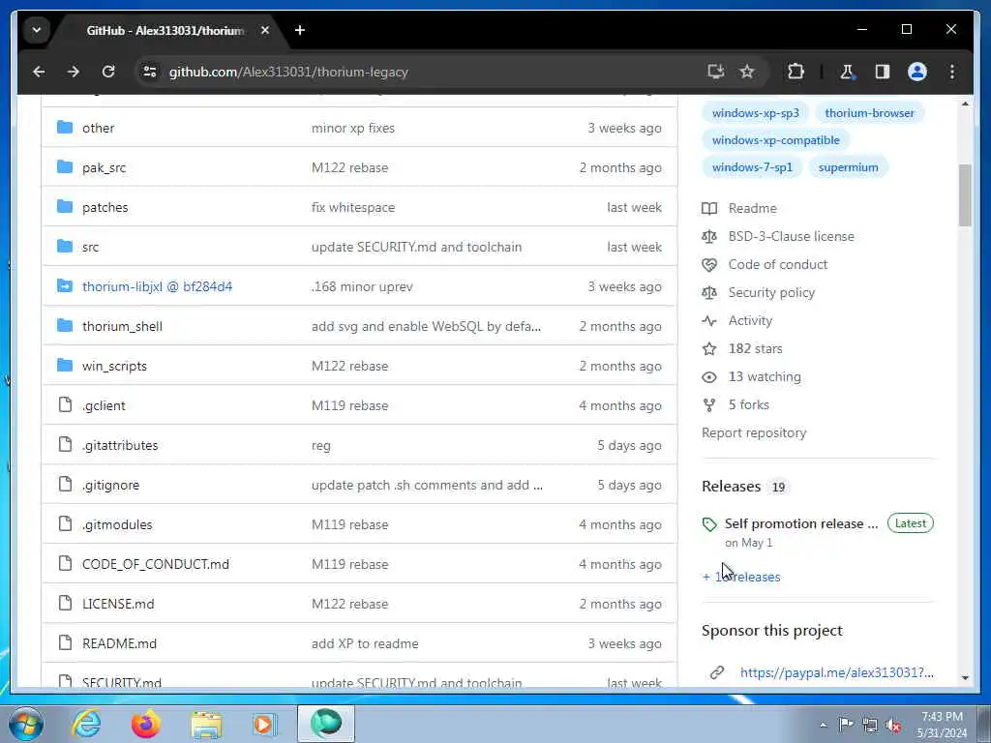The image size is (991, 743).
Task: Select the thorium-browser topic tag
Action: [869, 113]
